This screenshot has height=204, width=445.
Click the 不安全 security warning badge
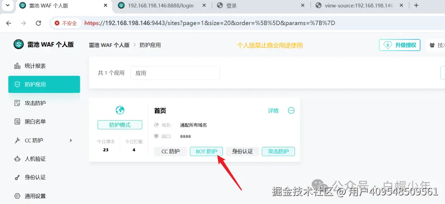coord(66,23)
